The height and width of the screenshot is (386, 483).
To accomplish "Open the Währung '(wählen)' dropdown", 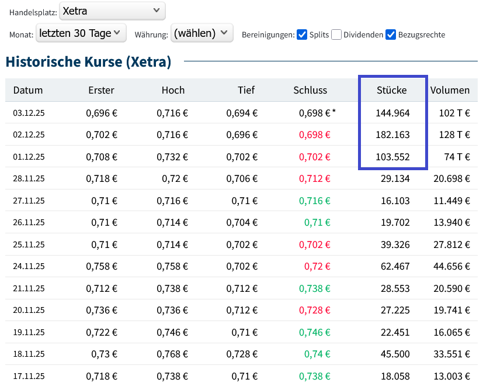I will [x=201, y=33].
